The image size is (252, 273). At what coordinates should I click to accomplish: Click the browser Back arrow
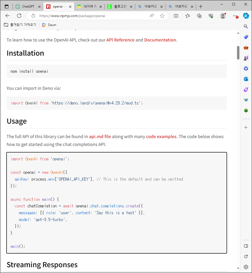click(x=8, y=16)
